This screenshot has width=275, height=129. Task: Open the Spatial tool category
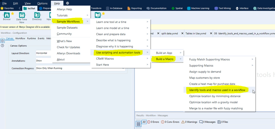(177, 8)
